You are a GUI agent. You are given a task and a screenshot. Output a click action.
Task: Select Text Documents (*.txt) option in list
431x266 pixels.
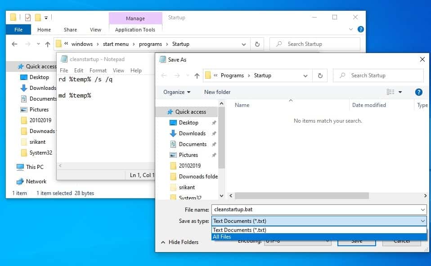240,230
